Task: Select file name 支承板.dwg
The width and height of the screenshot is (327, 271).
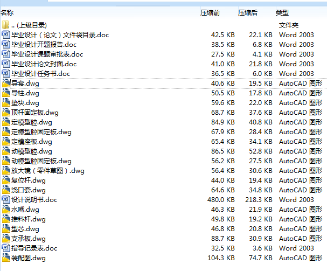Action: [x=29, y=239]
